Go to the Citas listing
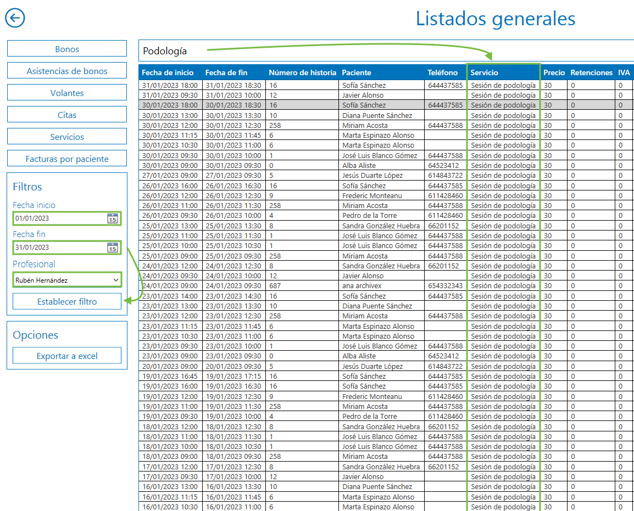 67,115
